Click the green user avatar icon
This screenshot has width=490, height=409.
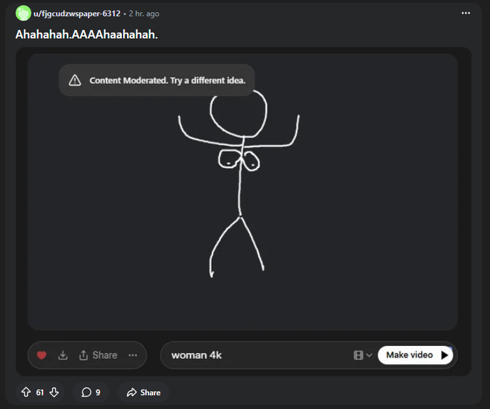tap(23, 13)
